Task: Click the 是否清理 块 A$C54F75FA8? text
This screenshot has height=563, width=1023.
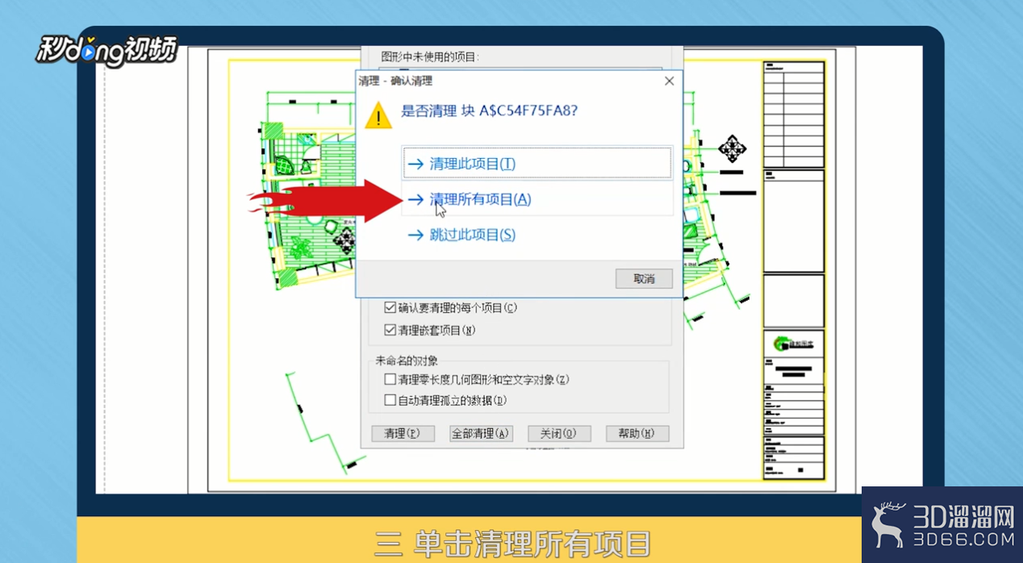Action: point(490,111)
